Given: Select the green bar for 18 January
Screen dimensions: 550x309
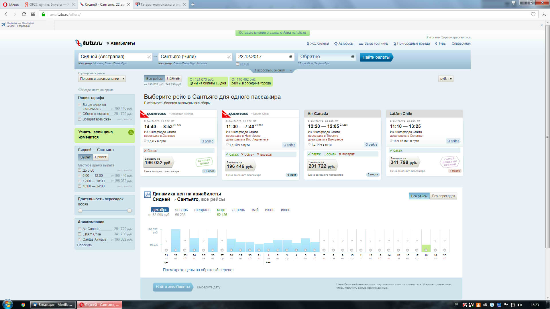Looking at the screenshot, I should click(426, 248).
